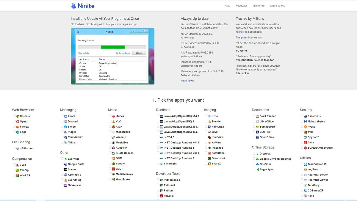Click the qBittorrent icon
Viewport: 357px width, 201px height.
pos(18,148)
